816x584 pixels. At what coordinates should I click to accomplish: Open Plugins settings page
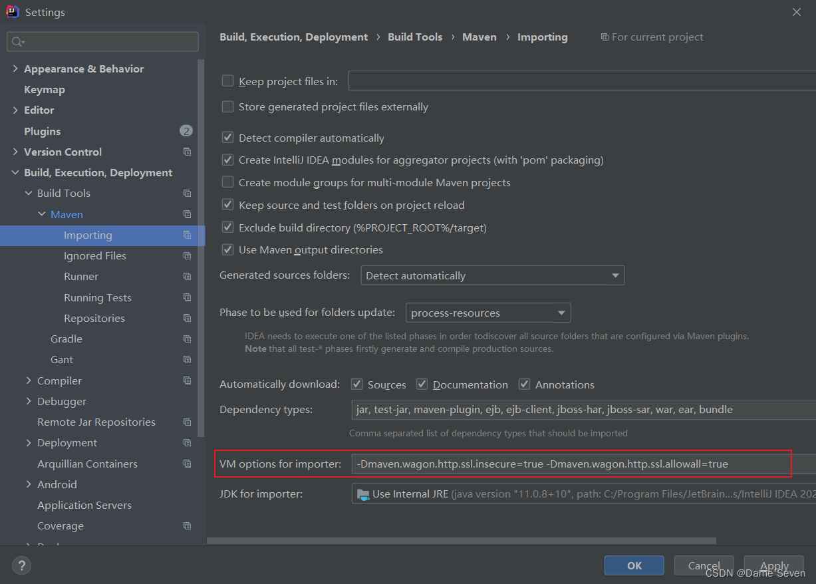[43, 131]
